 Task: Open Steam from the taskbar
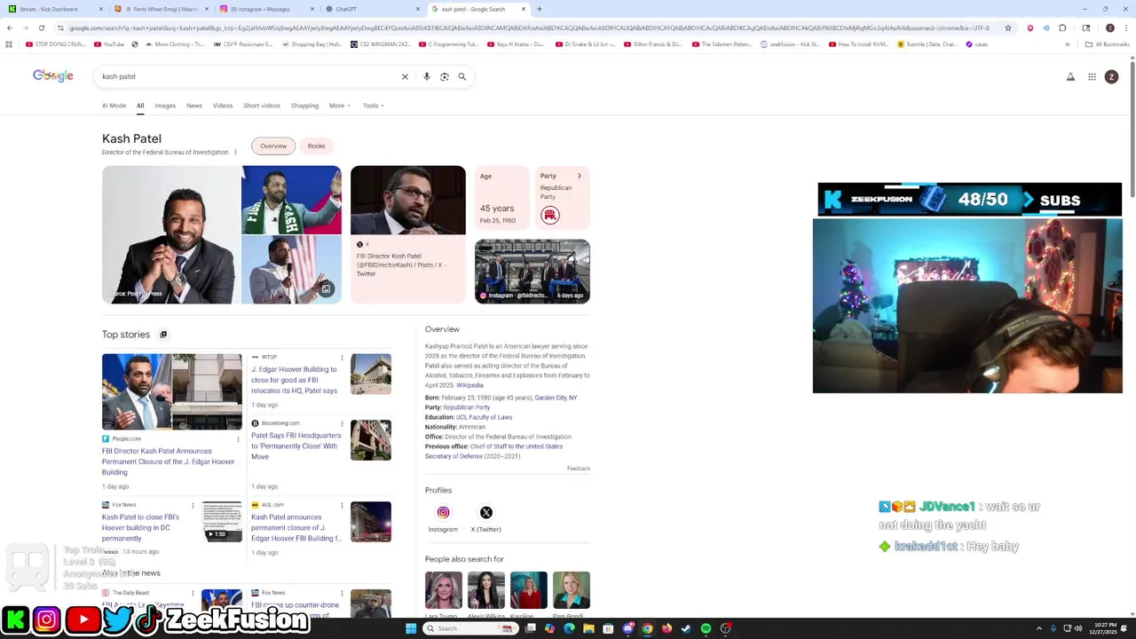click(x=686, y=628)
